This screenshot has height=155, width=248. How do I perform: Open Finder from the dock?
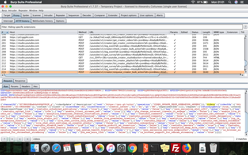pos(35,148)
